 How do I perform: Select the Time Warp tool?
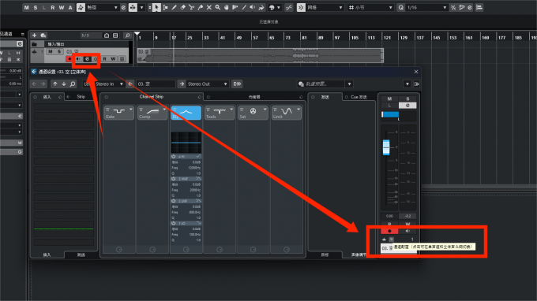235,7
